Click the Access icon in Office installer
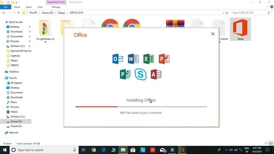This screenshot has width=274, height=154. tap(156, 74)
